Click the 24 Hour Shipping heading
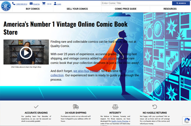 pyautogui.click(x=76, y=113)
